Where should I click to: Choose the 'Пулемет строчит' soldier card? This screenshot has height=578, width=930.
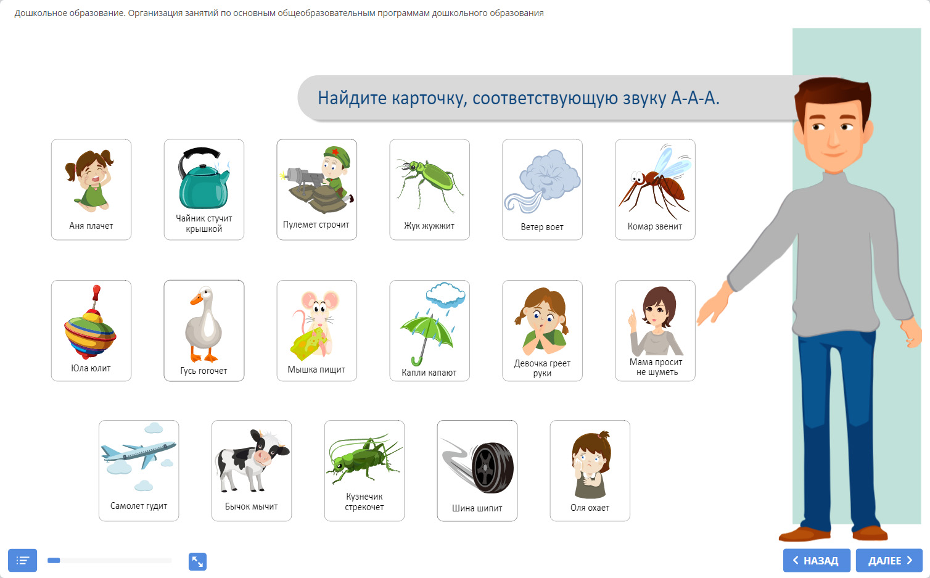point(317,189)
